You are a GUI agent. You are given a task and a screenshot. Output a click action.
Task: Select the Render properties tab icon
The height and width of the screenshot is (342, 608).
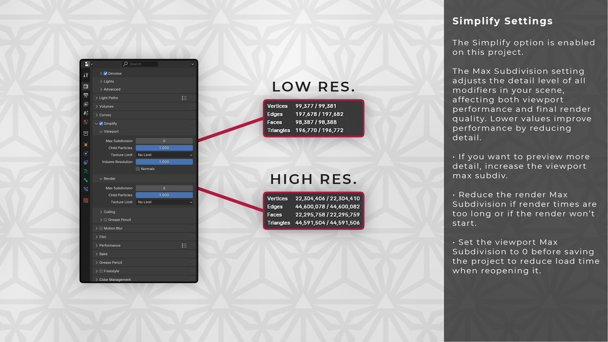86,86
